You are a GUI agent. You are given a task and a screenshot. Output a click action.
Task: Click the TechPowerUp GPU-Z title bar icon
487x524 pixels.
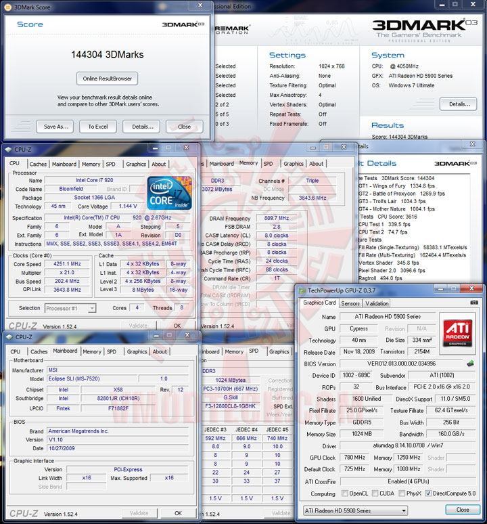tap(302, 290)
